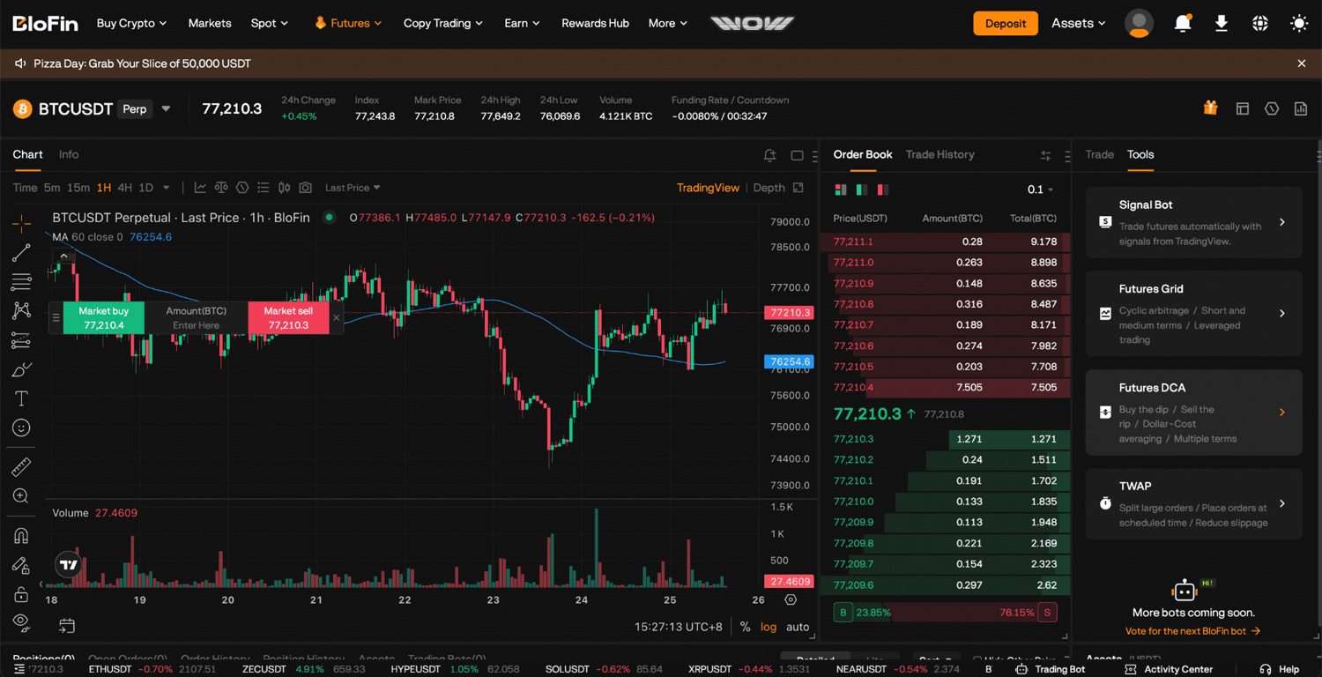This screenshot has height=677, width=1322.
Task: Switch to light theme sun icon
Action: (1299, 24)
